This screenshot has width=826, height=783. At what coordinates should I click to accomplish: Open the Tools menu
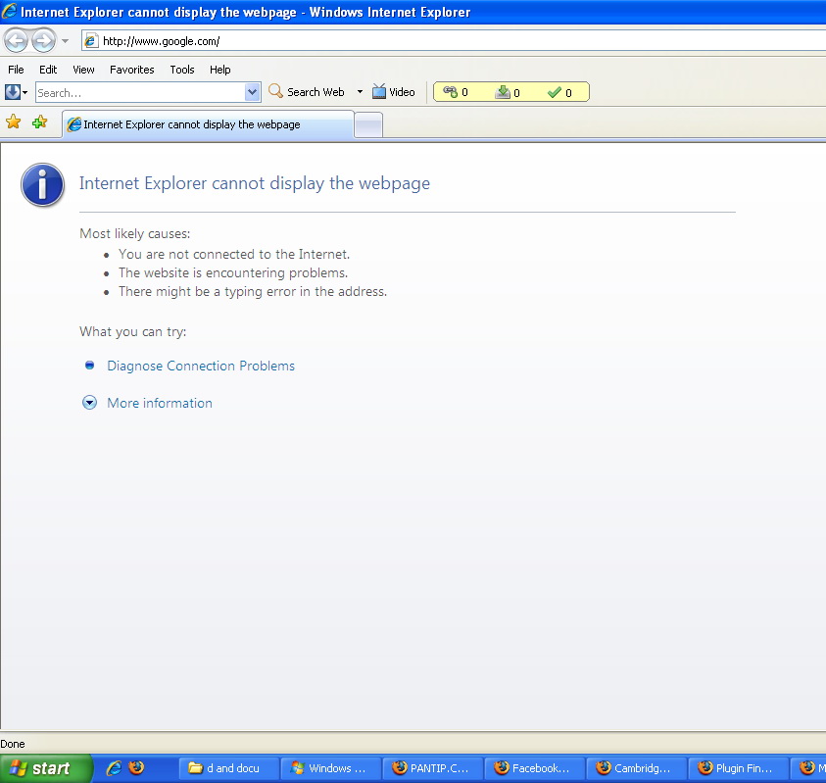click(x=182, y=70)
